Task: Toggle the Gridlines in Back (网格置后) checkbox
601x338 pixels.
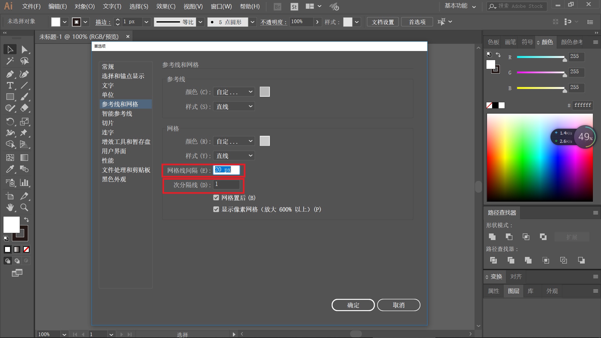Action: click(x=216, y=198)
